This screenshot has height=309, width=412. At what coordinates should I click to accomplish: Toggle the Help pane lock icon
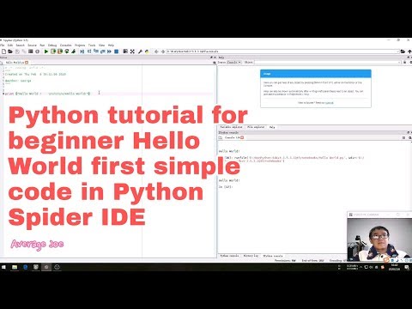pos(405,62)
